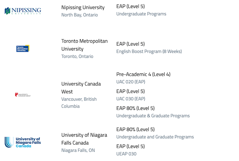
Task: Open Undergraduate and Graduate Programs link
Action: click(155, 137)
